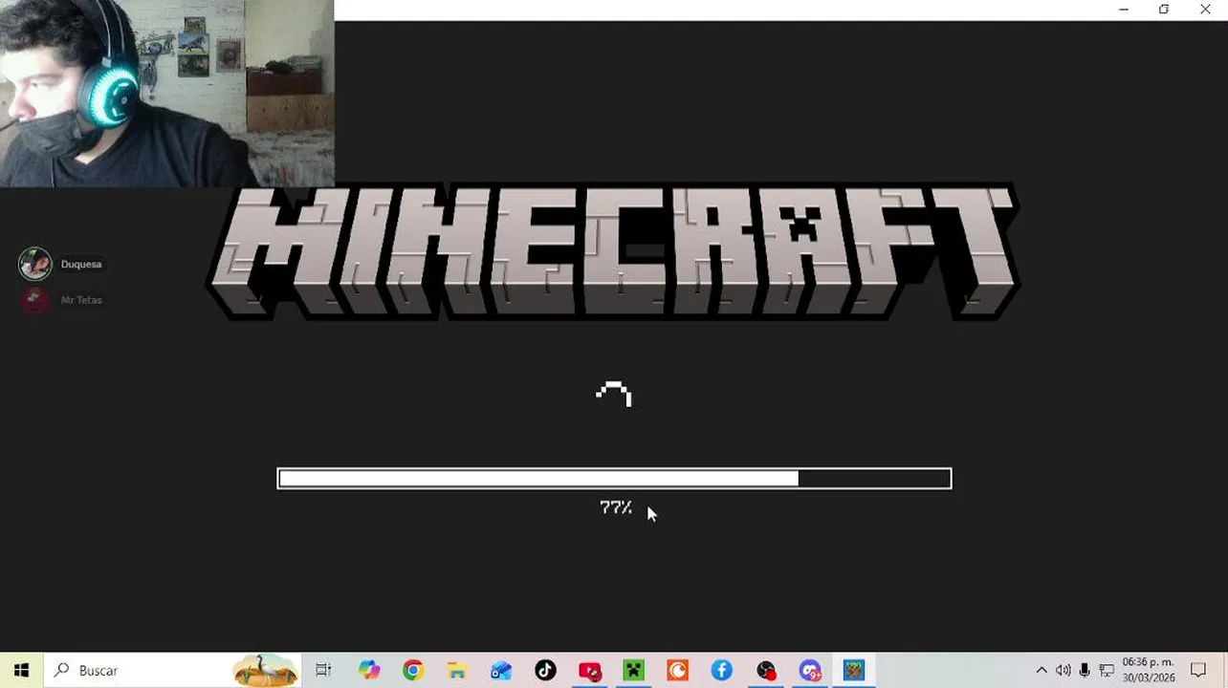Click the Minecraft loading progress bar
Image resolution: width=1228 pixels, height=688 pixels.
click(x=614, y=478)
